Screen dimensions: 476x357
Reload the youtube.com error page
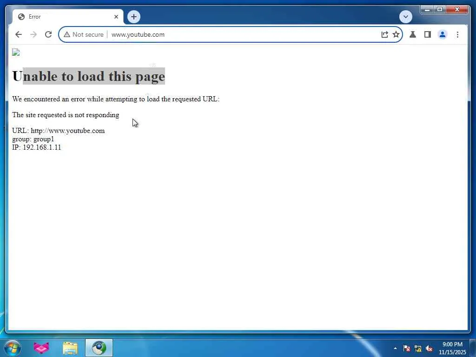(x=48, y=34)
